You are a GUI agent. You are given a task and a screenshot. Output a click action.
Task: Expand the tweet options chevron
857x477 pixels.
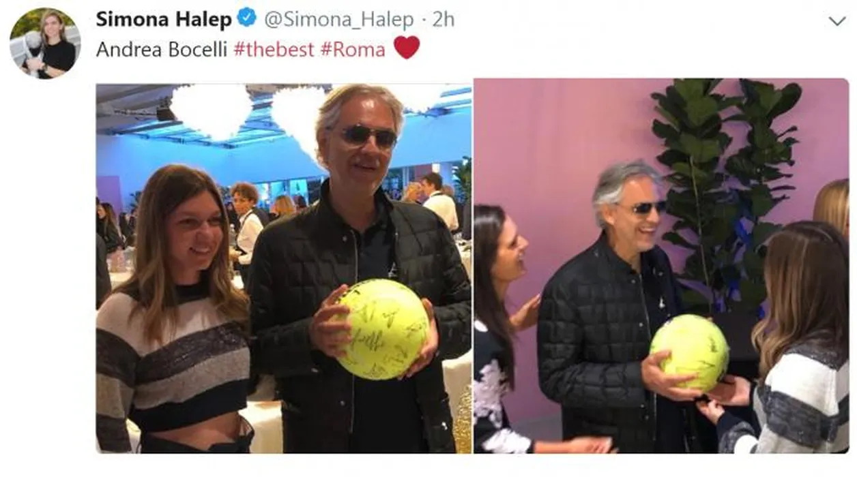tap(837, 21)
